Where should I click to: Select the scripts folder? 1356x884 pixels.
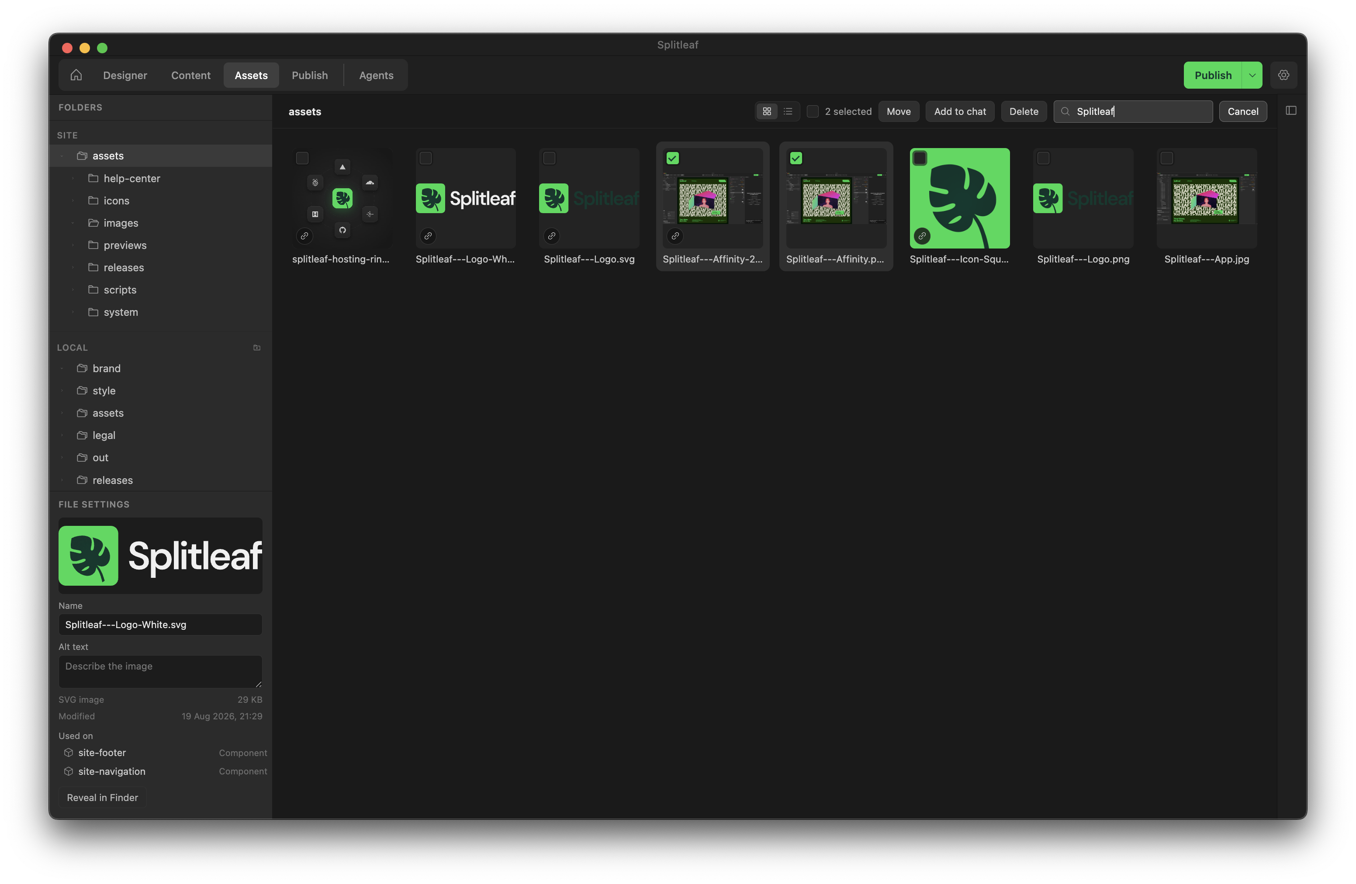(x=161, y=290)
